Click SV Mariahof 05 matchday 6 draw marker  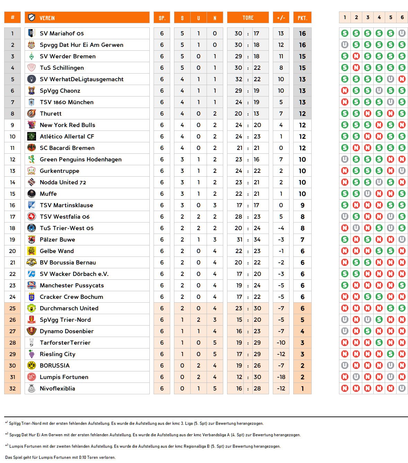[x=402, y=33]
